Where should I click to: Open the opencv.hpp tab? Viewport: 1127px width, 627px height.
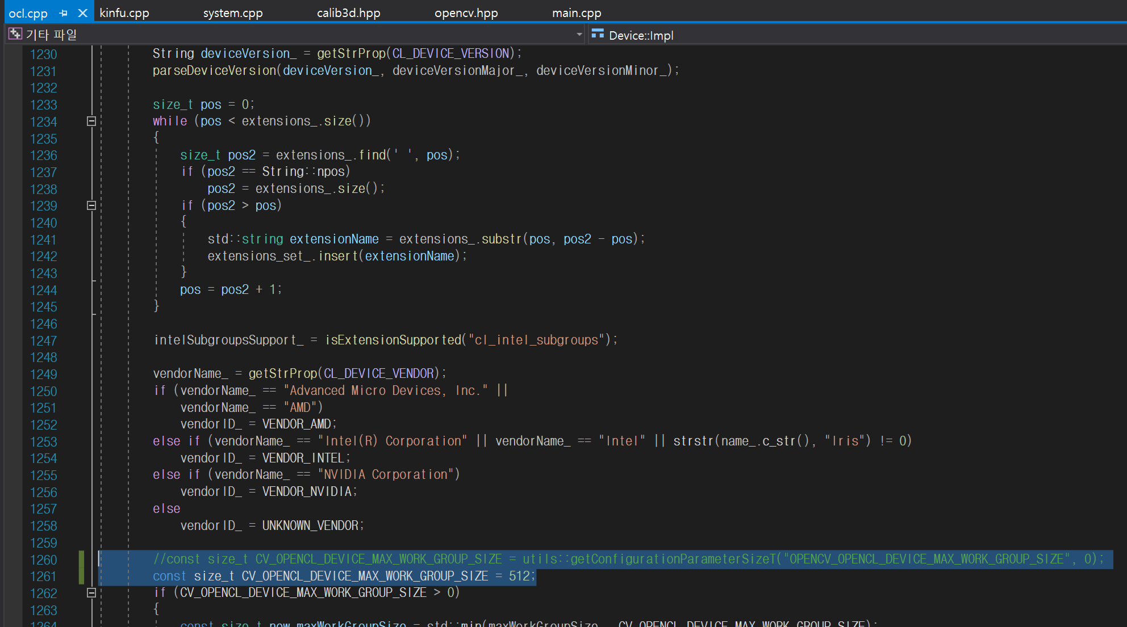pyautogui.click(x=466, y=13)
